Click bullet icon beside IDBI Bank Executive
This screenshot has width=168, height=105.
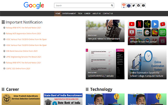click(x=4, y=51)
